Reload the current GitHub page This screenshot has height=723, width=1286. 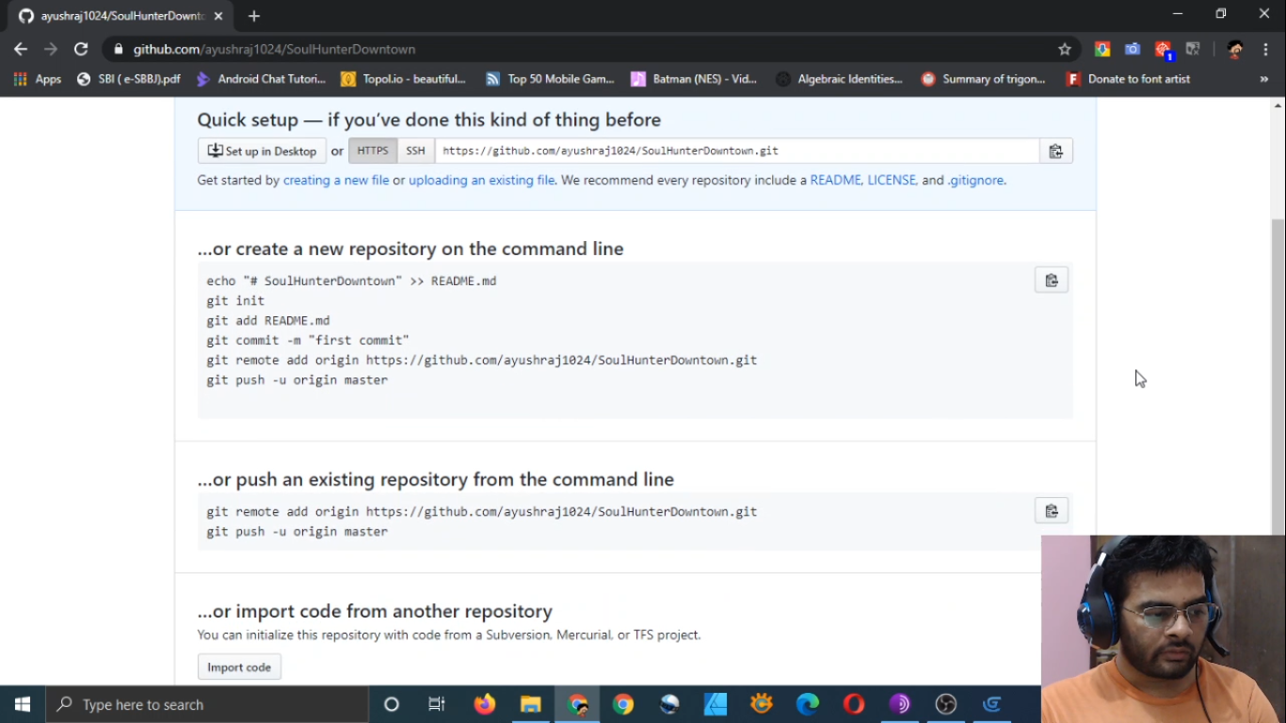(x=81, y=49)
